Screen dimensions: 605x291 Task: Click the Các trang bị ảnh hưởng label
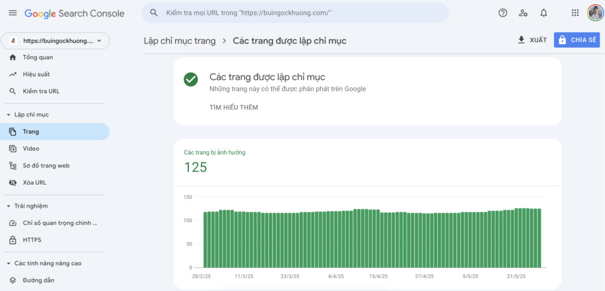tap(214, 152)
